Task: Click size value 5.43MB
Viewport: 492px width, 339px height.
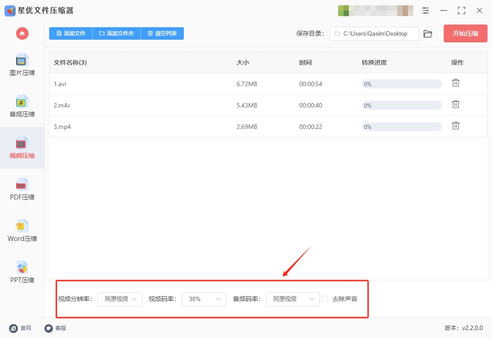Action: [247, 105]
